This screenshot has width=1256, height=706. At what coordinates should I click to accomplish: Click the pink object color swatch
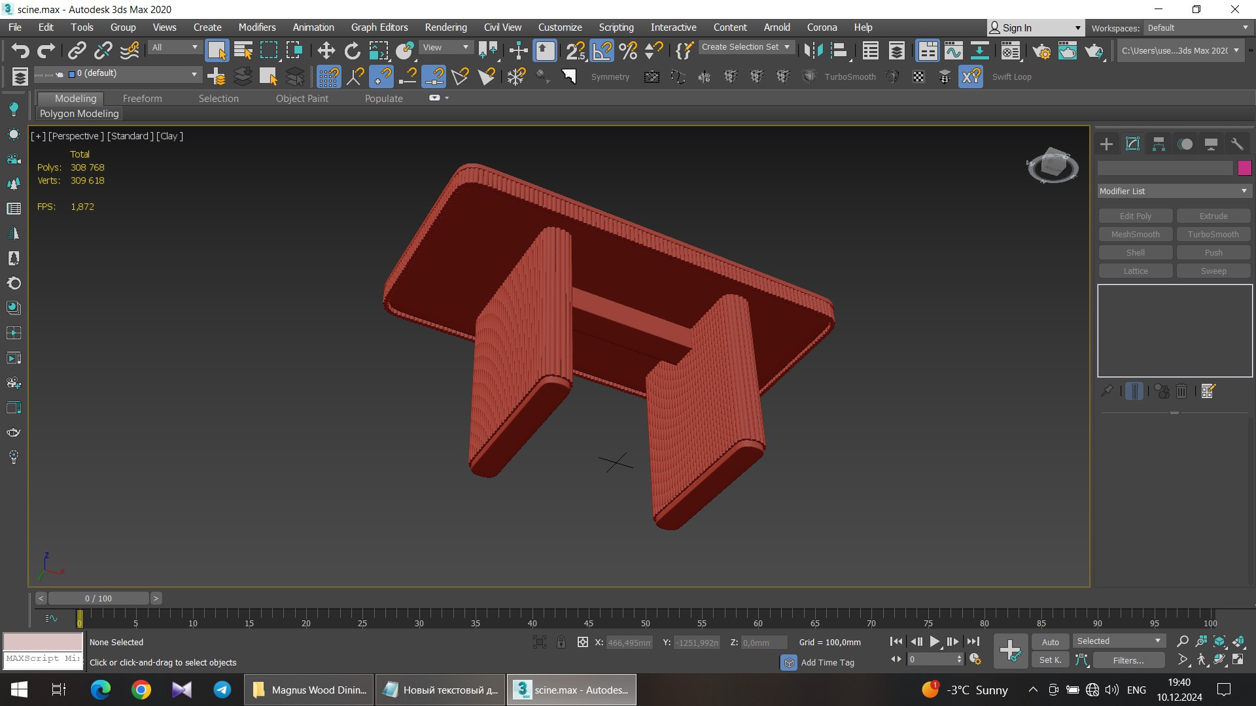(1244, 168)
